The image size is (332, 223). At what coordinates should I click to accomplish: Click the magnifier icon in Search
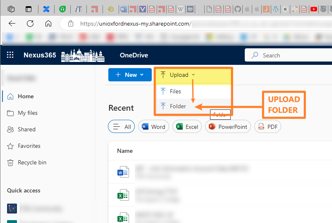pos(255,55)
